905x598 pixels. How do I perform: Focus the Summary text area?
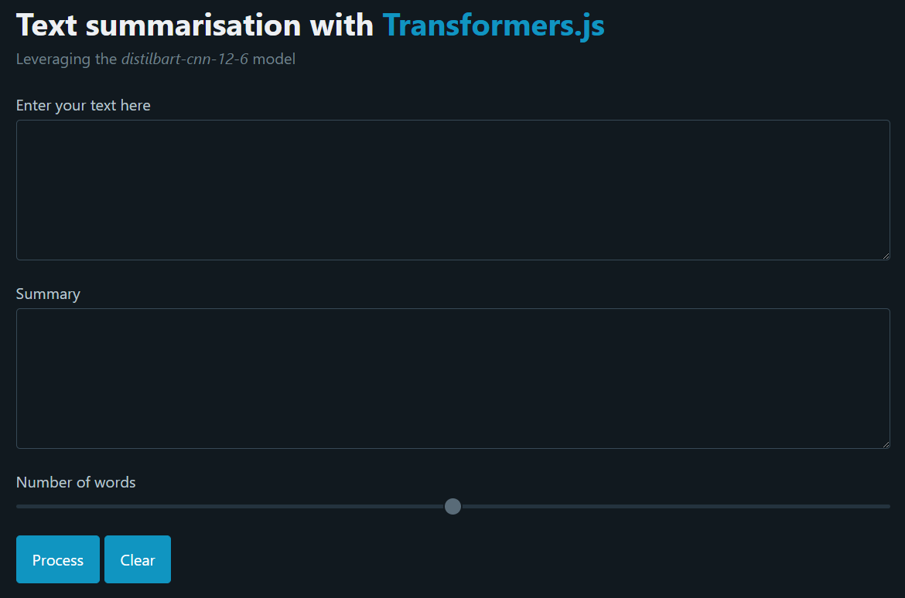point(452,378)
